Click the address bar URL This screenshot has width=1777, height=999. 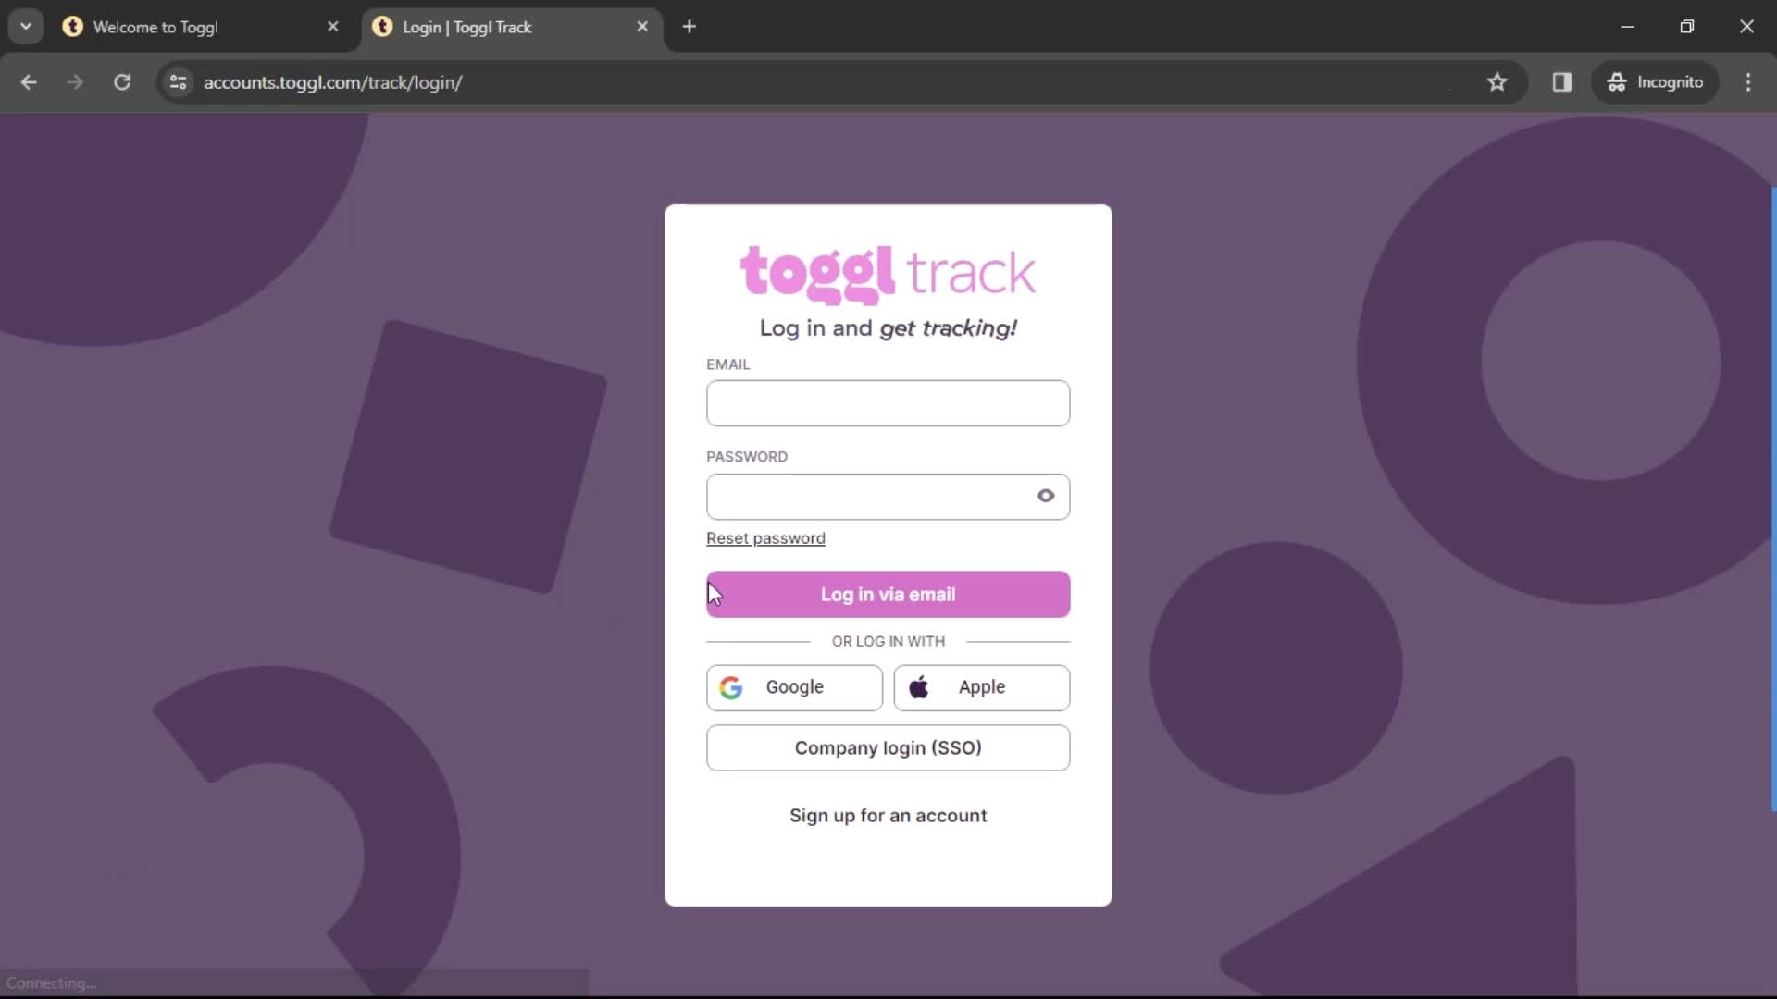(332, 82)
